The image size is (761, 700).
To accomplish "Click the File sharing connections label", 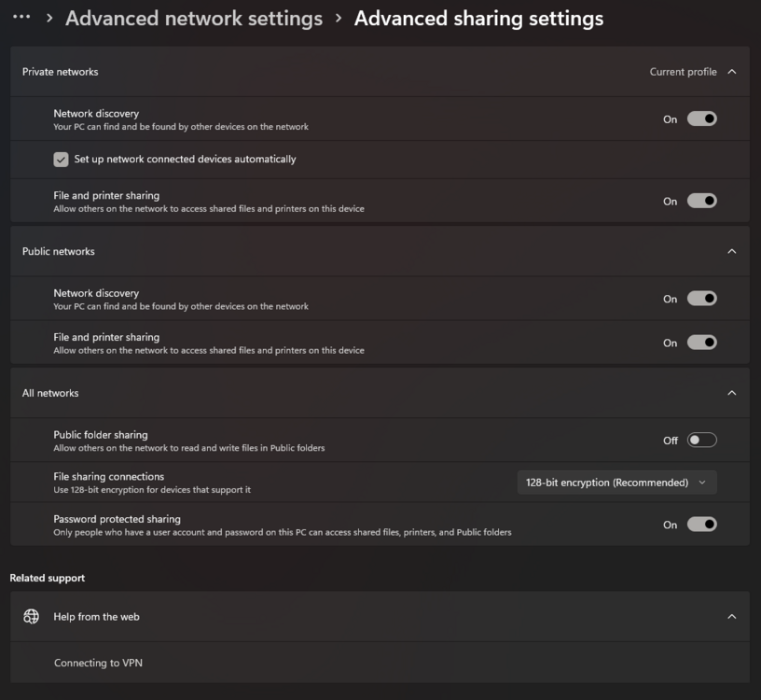I will tap(109, 477).
